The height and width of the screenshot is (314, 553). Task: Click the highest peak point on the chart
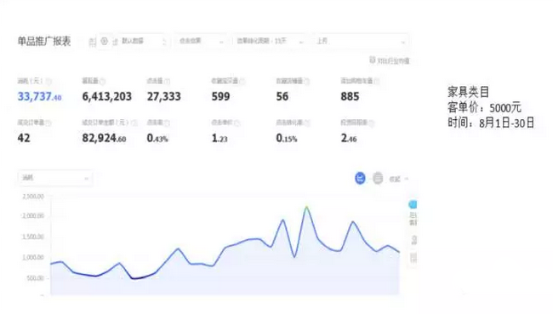(306, 207)
